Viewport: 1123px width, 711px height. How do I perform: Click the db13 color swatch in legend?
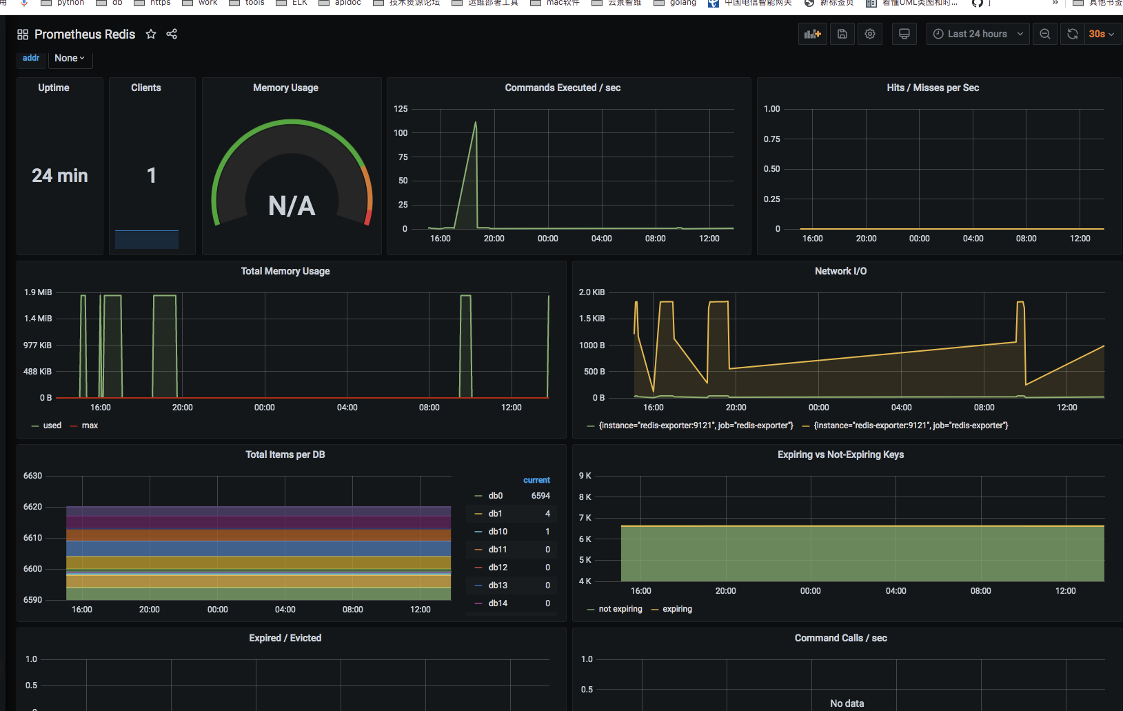(x=478, y=585)
